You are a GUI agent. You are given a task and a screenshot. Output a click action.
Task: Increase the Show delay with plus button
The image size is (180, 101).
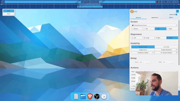[x=149, y=62]
